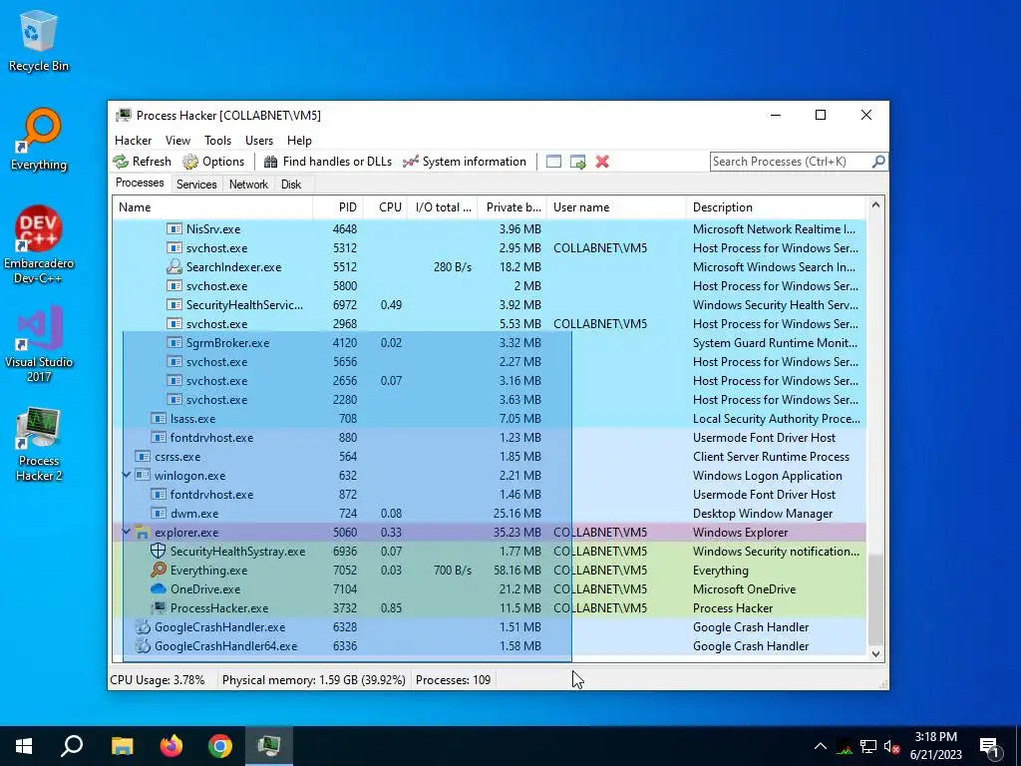
Task: Click the find window and thread icon
Action: coord(577,162)
